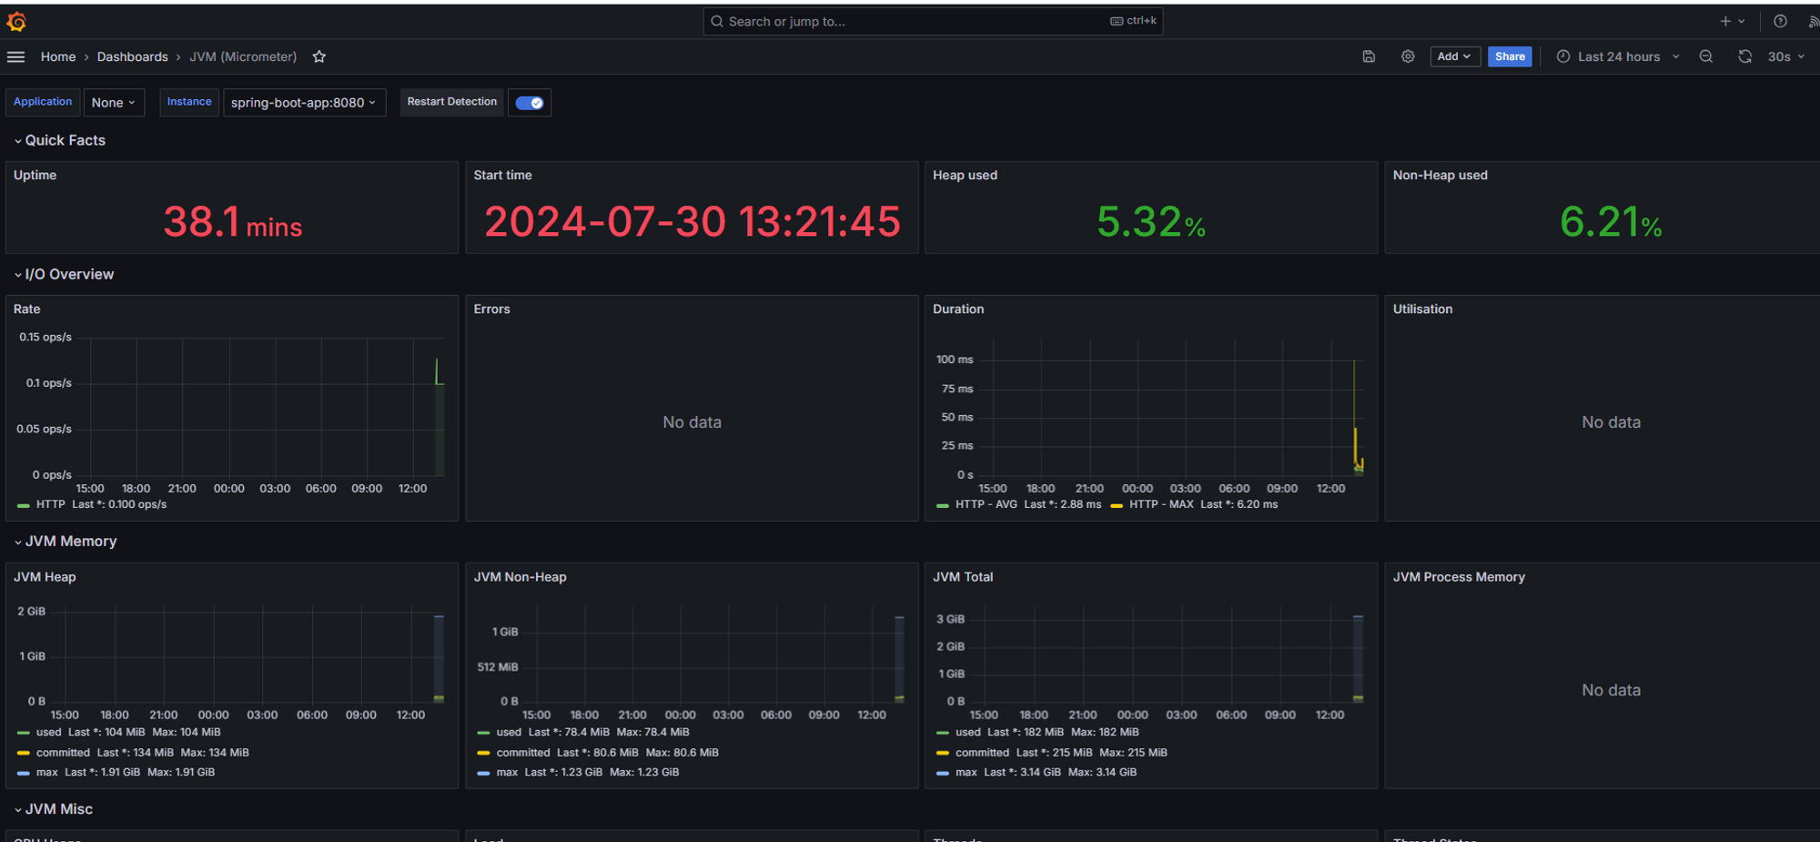Viewport: 1820px width, 842px height.
Task: Click the Errors panel title
Action: coord(491,309)
